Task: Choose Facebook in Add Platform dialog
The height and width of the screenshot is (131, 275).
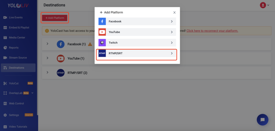Action: pos(137,21)
